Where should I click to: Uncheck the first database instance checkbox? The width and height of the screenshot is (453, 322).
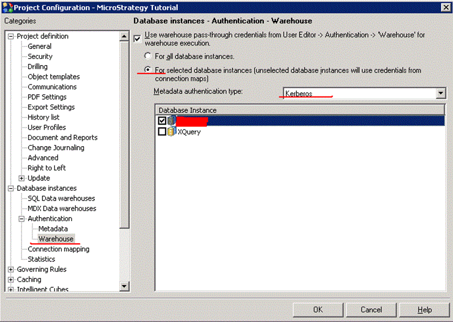[162, 121]
